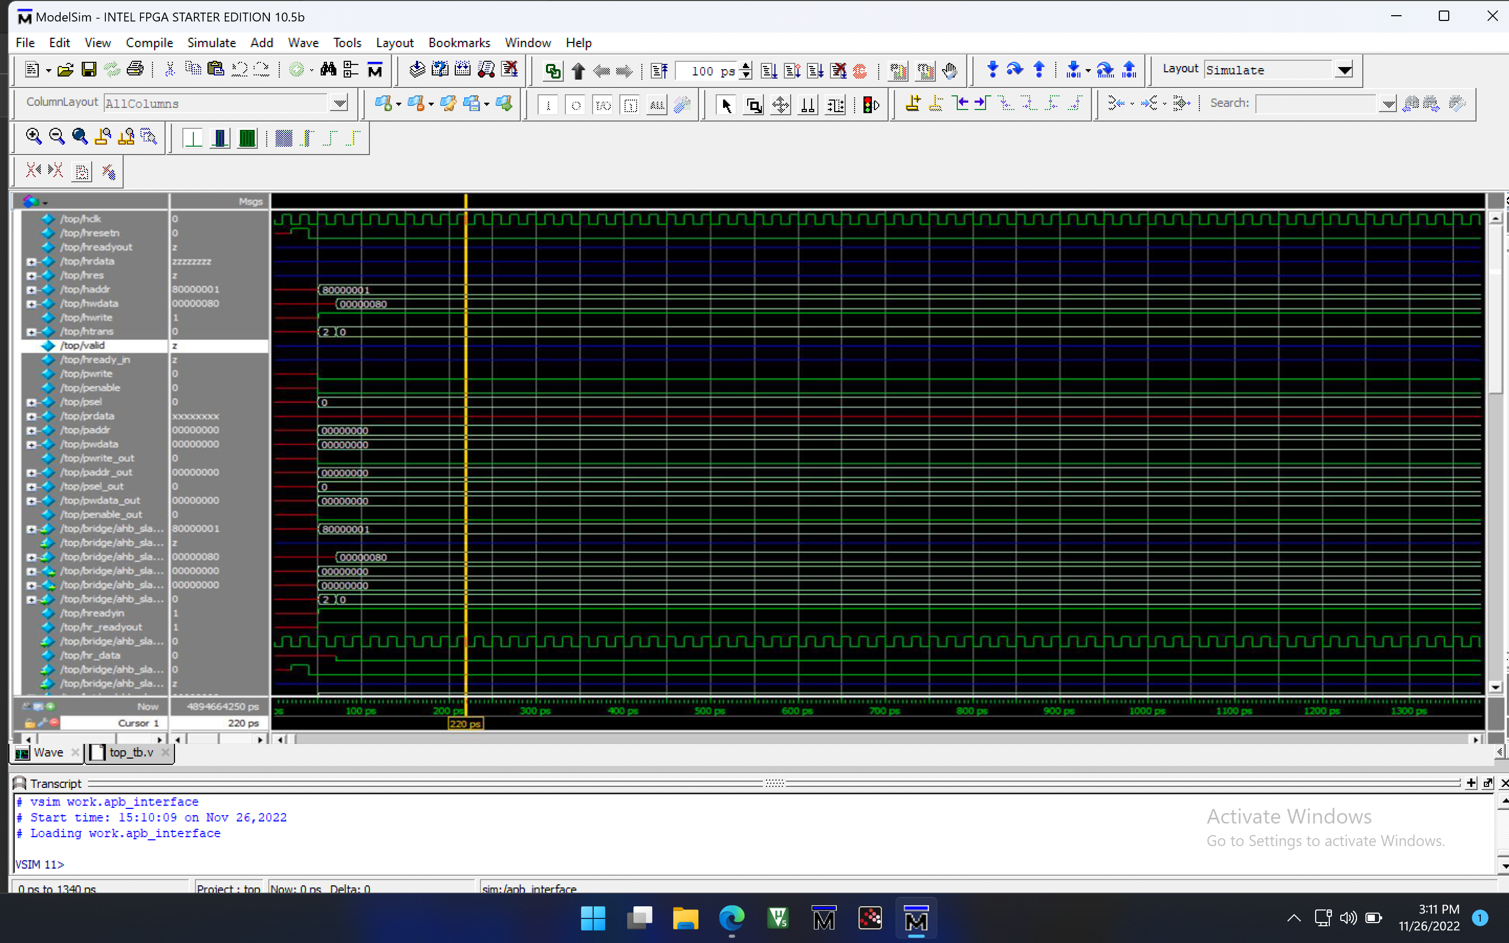Expand the /top/htrans signal

pos(31,332)
